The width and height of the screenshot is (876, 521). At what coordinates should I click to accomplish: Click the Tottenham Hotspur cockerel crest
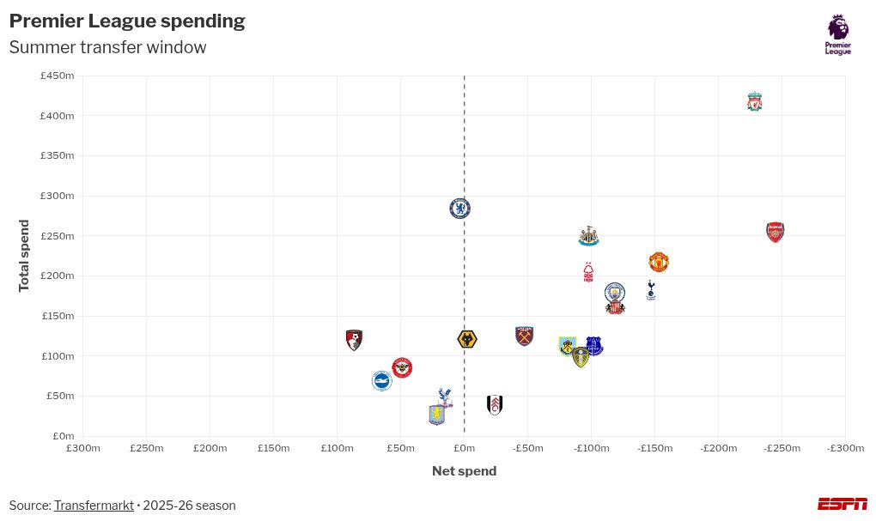pyautogui.click(x=651, y=290)
